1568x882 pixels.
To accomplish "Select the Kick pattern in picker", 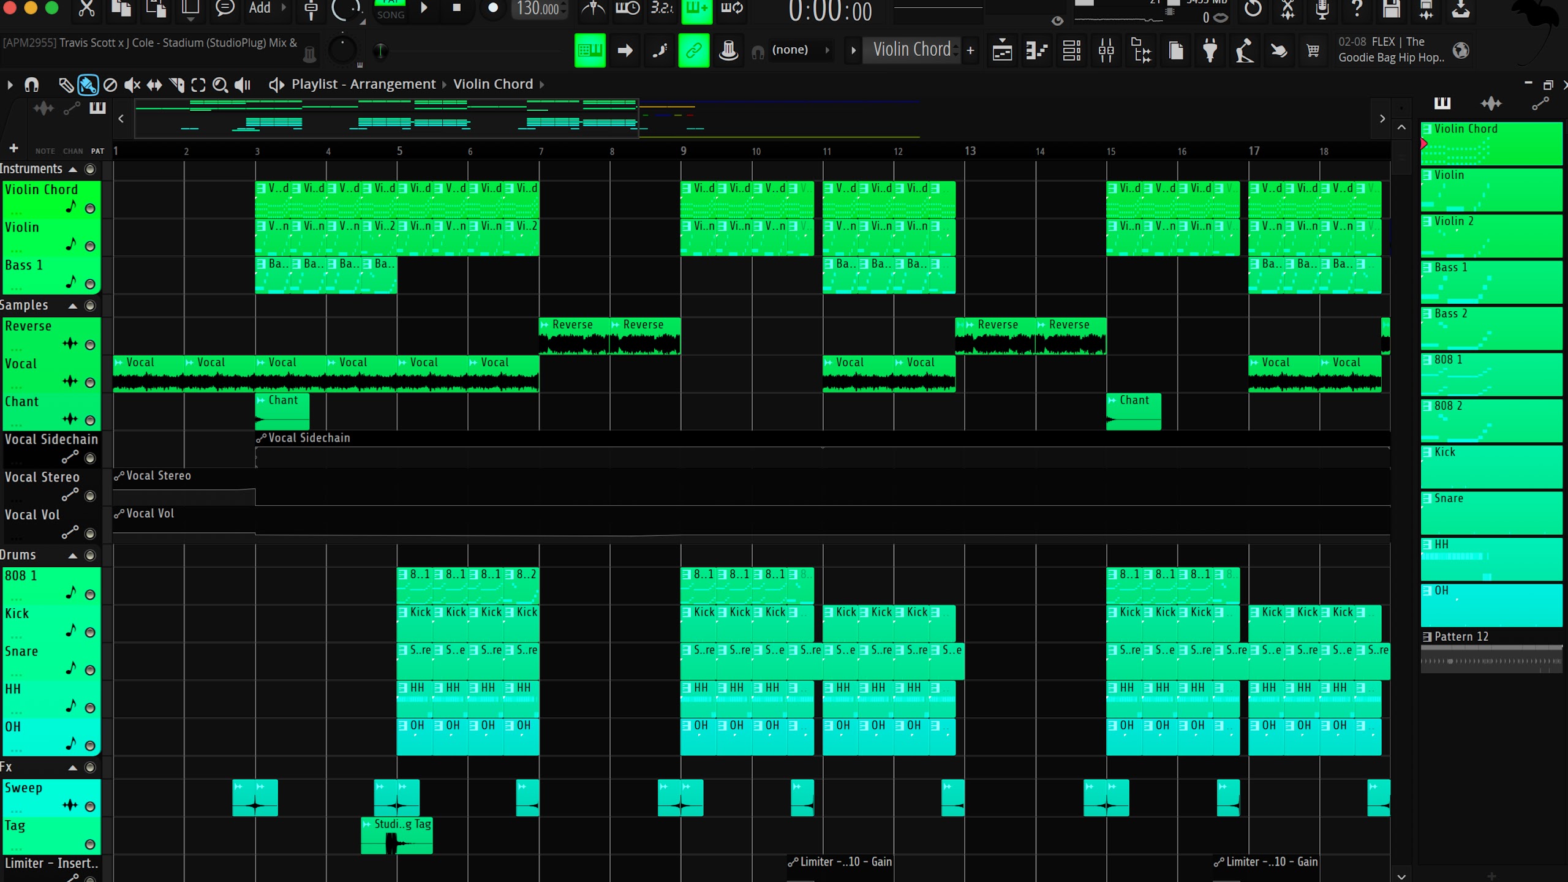I will [x=1491, y=467].
